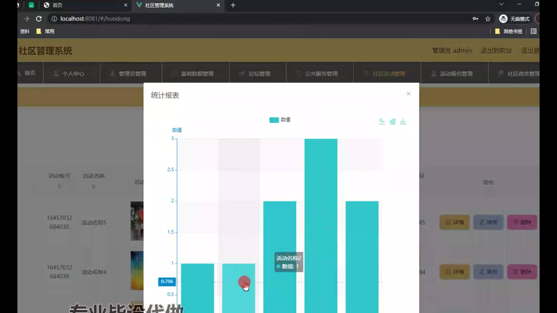Bookmark page with star icon
557x313 pixels.
point(488,19)
